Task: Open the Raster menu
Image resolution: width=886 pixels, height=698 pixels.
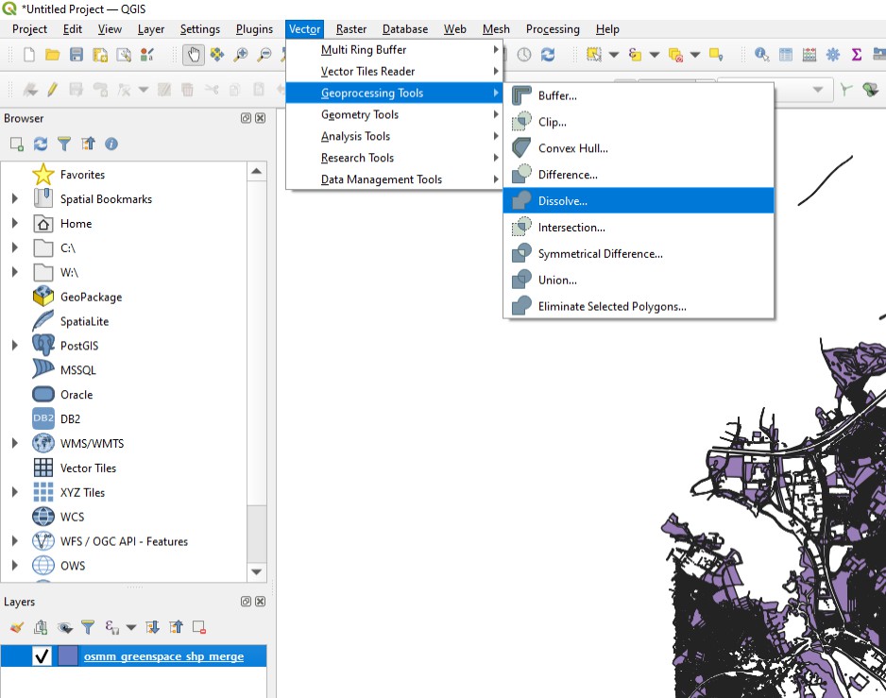Action: click(350, 29)
